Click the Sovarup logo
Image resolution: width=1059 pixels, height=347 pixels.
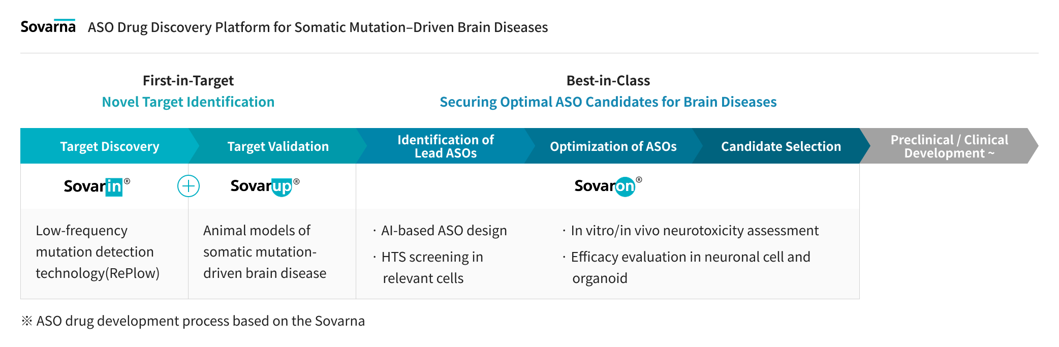pos(264,186)
